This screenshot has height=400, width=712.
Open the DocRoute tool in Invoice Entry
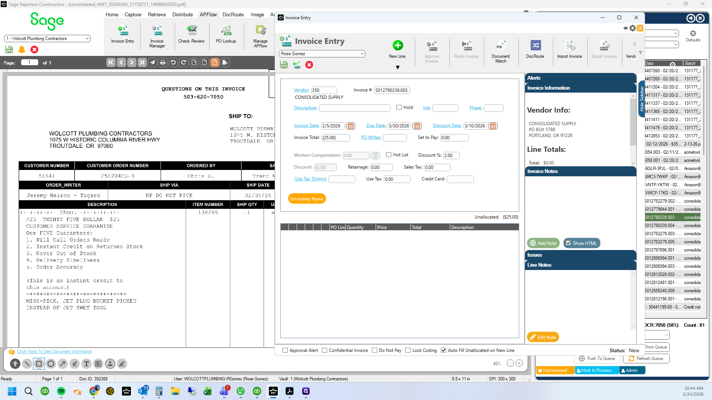click(535, 45)
